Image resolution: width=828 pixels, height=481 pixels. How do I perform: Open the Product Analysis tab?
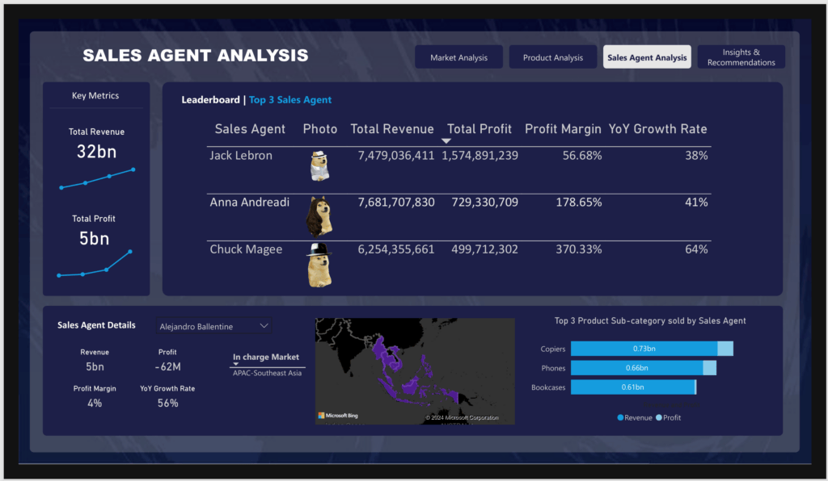553,57
